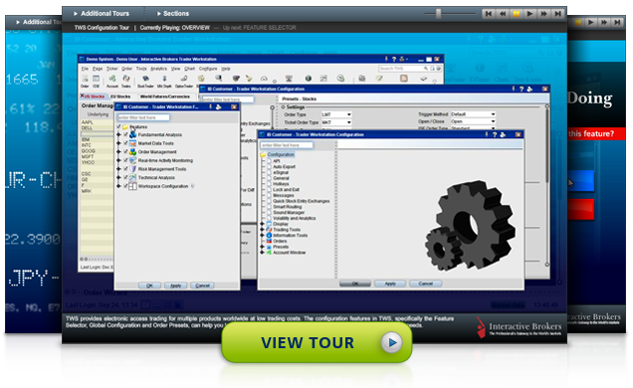
Task: Select the Configuration root folder
Action: tap(278, 155)
